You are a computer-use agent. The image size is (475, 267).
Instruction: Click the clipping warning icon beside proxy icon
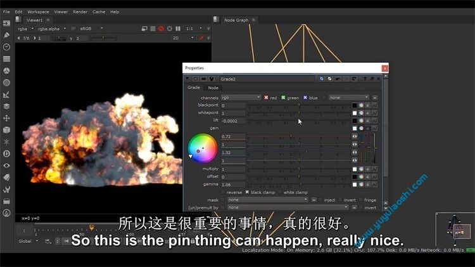153,29
